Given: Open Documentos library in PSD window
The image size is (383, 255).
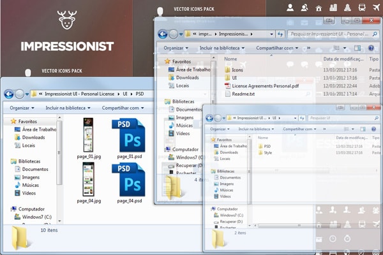Looking at the screenshot, I should (x=35, y=169).
